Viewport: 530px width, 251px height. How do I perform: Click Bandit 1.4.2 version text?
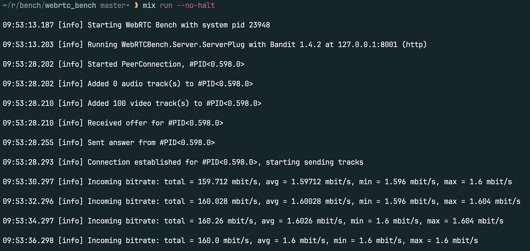pos(295,45)
